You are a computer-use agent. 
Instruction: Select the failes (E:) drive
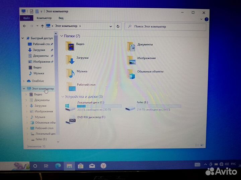(x=153, y=106)
